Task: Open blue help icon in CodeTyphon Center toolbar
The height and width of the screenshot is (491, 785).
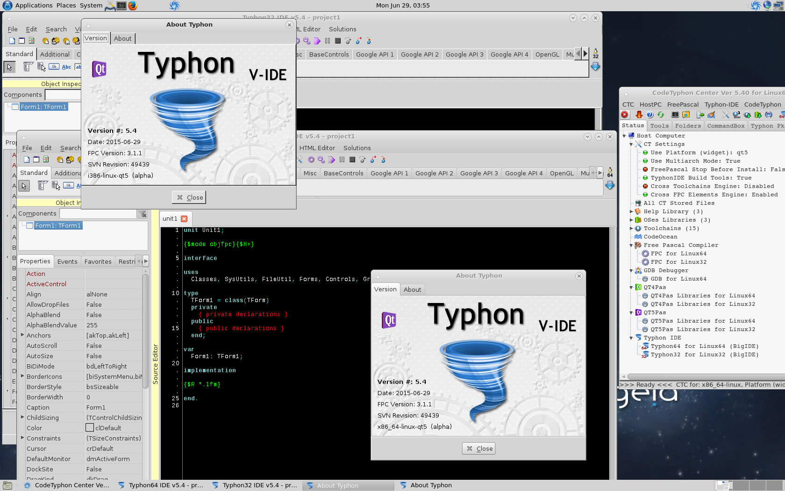Action: [650, 115]
